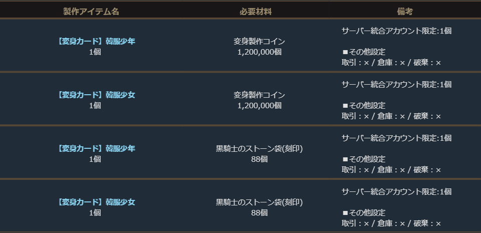
Task: Select 変身製作コイン in the first row
Action: point(259,41)
